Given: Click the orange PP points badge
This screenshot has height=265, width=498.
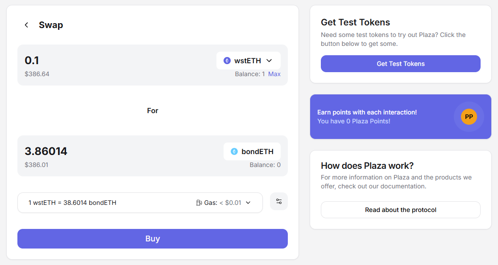Looking at the screenshot, I should pyautogui.click(x=469, y=117).
